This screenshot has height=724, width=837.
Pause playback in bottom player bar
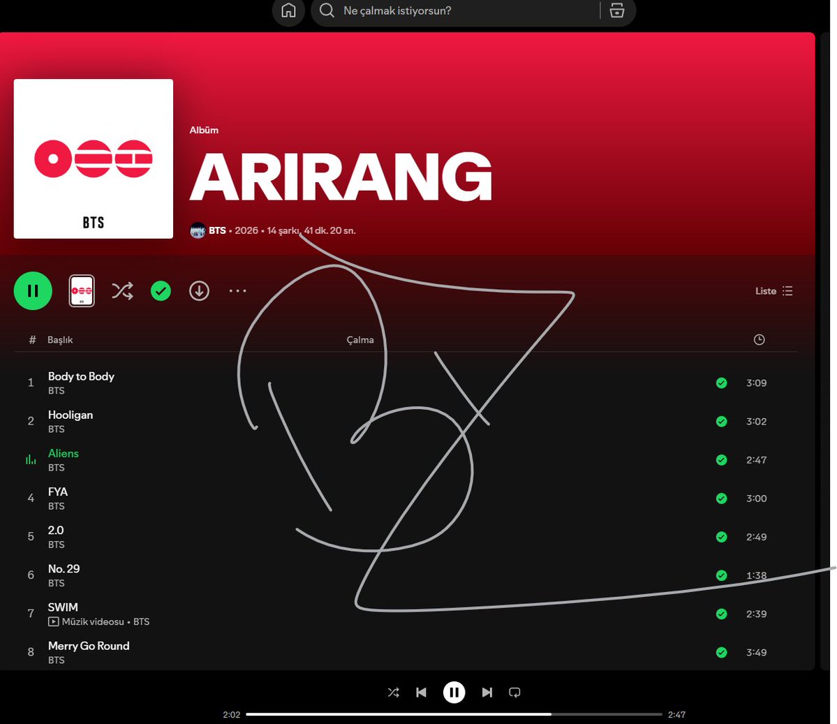click(454, 693)
